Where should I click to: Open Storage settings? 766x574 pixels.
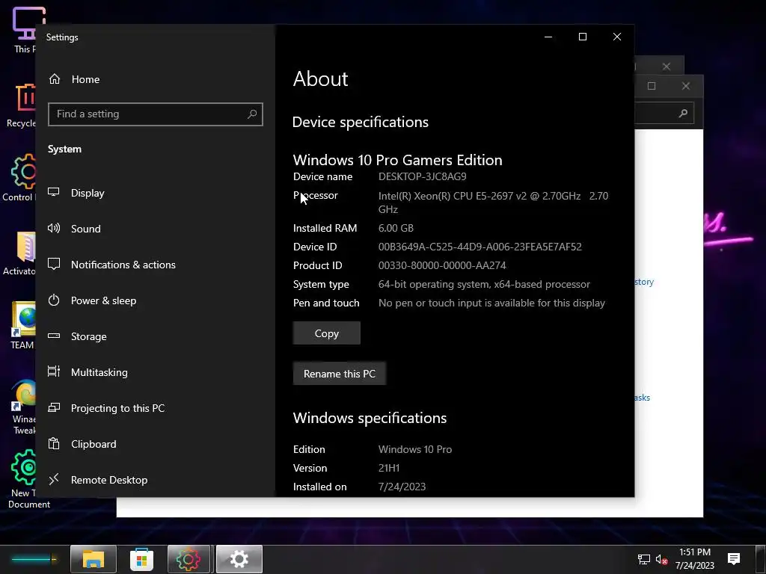pos(156,336)
